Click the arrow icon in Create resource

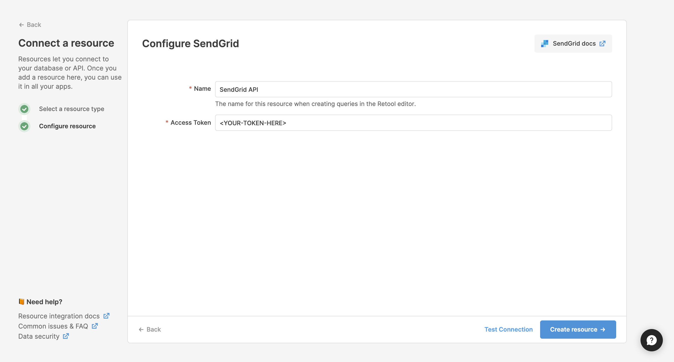tap(602, 330)
